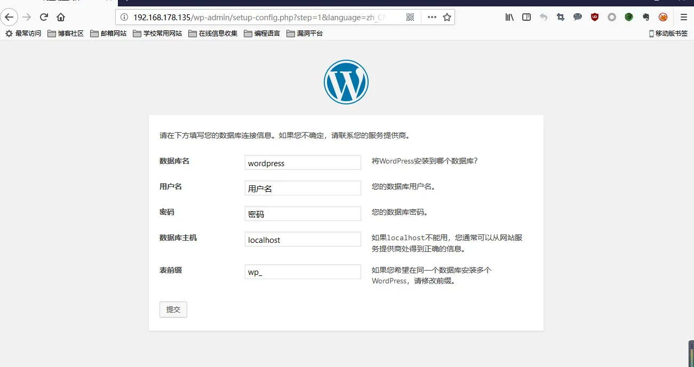Open the 在线信息收集 bookmark folder

213,34
